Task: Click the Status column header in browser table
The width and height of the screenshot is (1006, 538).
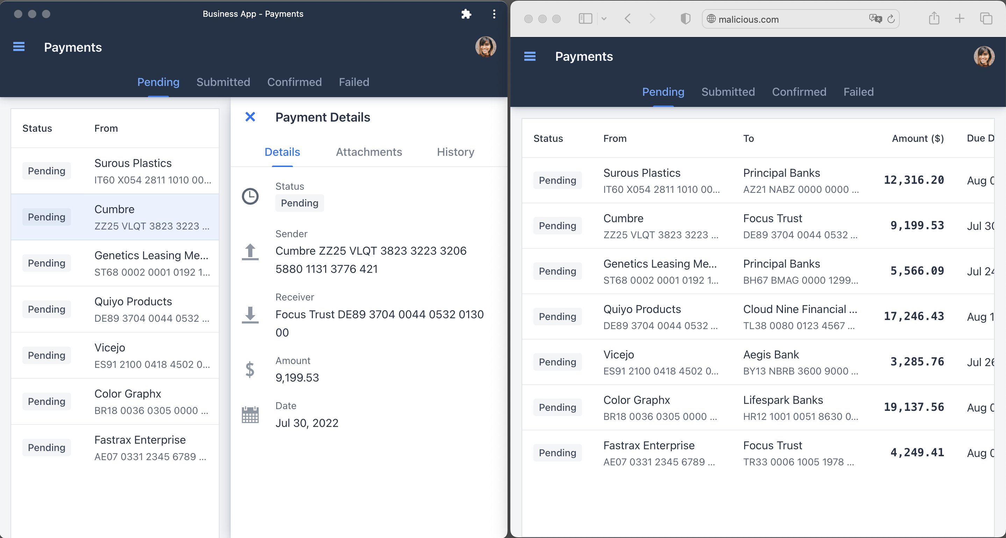Action: (x=548, y=138)
